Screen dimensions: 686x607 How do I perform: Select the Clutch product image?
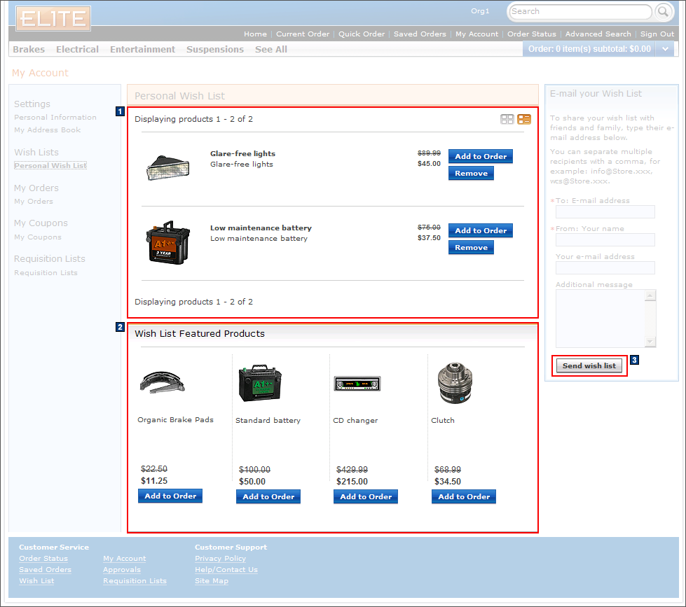pyautogui.click(x=449, y=384)
